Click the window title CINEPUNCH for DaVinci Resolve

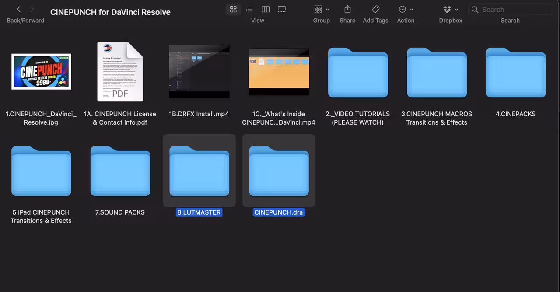tap(110, 12)
